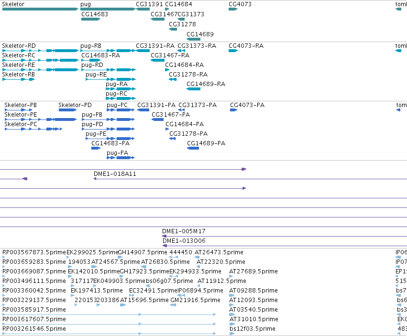
Task: Open the CG31278 gene label
Action: [x=183, y=24]
